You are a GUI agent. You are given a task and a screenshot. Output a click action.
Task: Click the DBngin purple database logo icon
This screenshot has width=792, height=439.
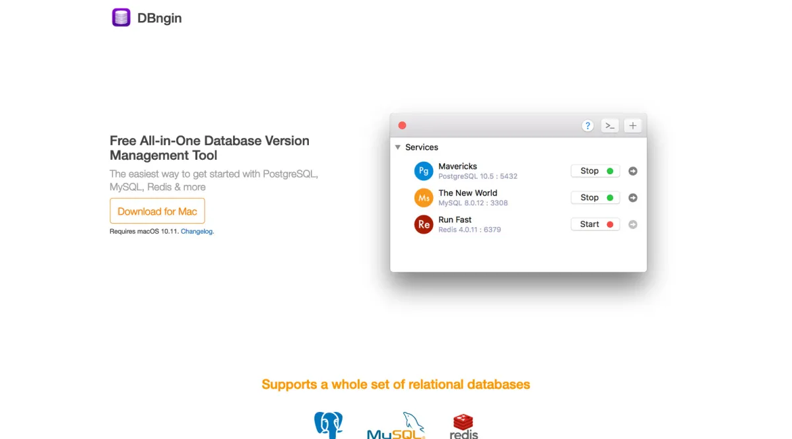(121, 18)
